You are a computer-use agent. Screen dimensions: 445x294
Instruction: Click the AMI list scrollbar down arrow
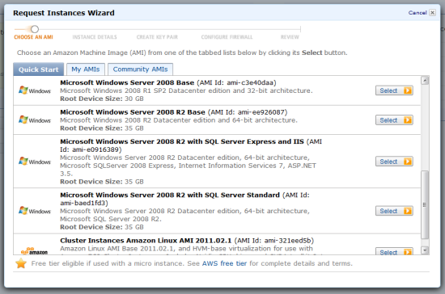425,250
